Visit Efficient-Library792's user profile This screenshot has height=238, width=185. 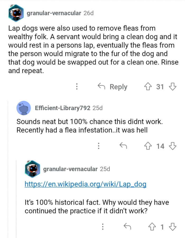pos(63,108)
